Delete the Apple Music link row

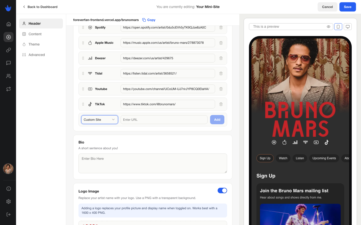coord(221,43)
